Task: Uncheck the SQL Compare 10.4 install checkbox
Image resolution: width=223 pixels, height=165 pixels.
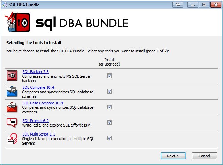Action: 109,92
